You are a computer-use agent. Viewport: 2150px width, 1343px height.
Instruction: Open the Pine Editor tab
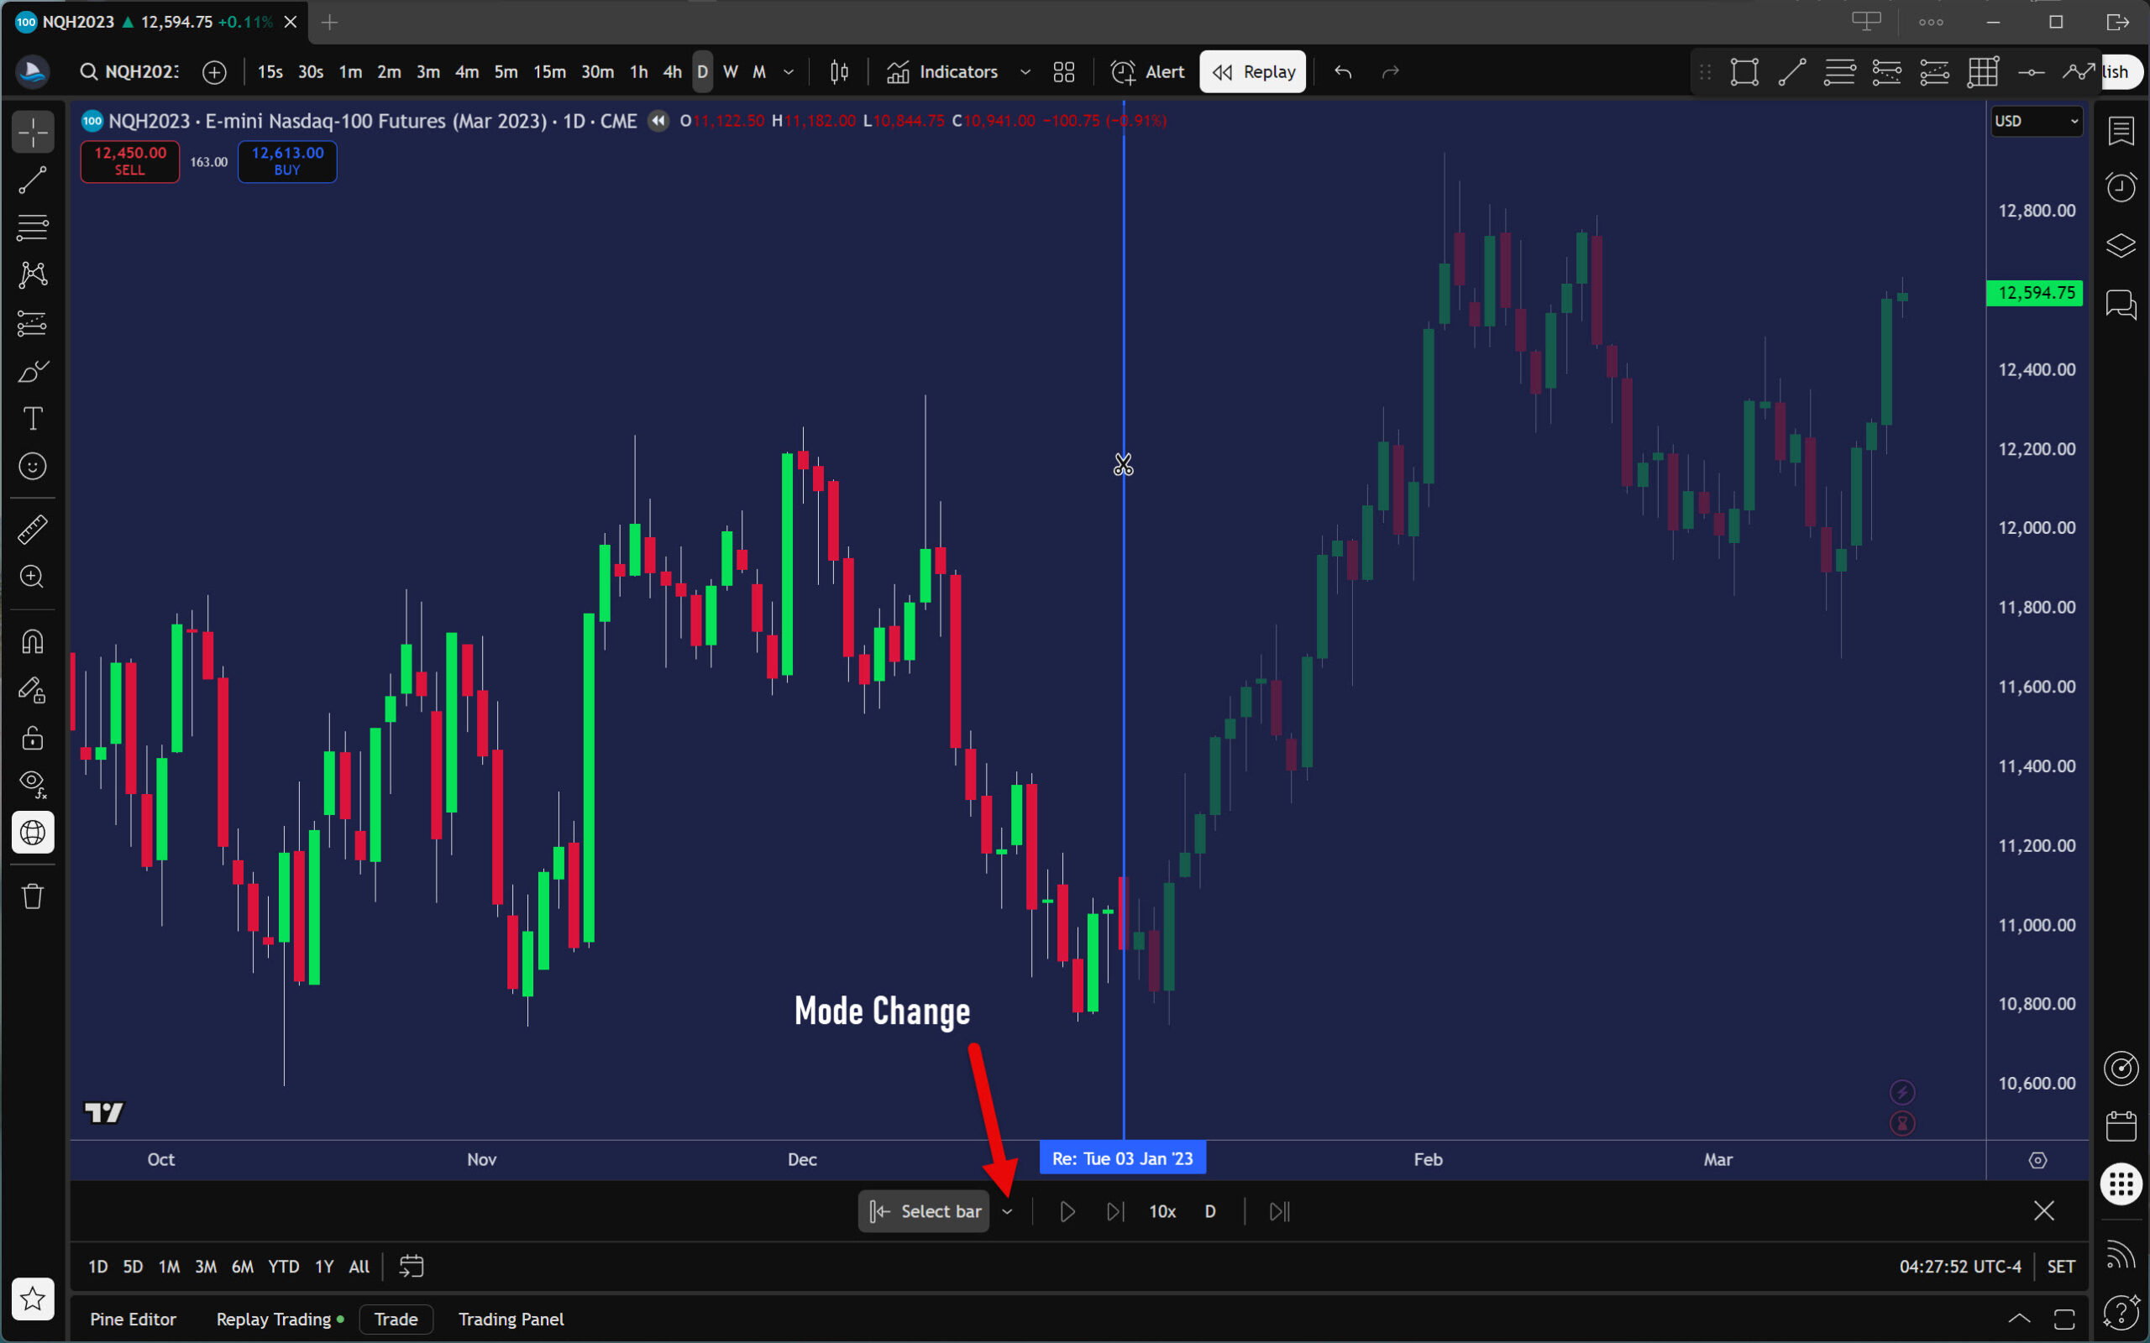pos(133,1319)
